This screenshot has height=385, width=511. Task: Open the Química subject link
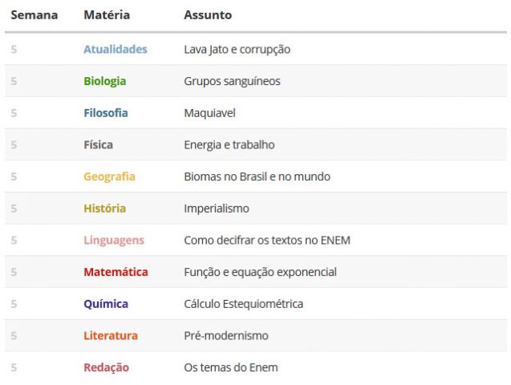[x=106, y=304]
